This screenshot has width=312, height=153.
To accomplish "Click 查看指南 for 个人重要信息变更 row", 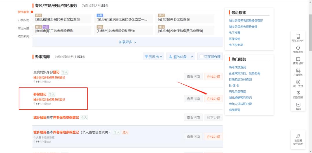I will 193,137.
